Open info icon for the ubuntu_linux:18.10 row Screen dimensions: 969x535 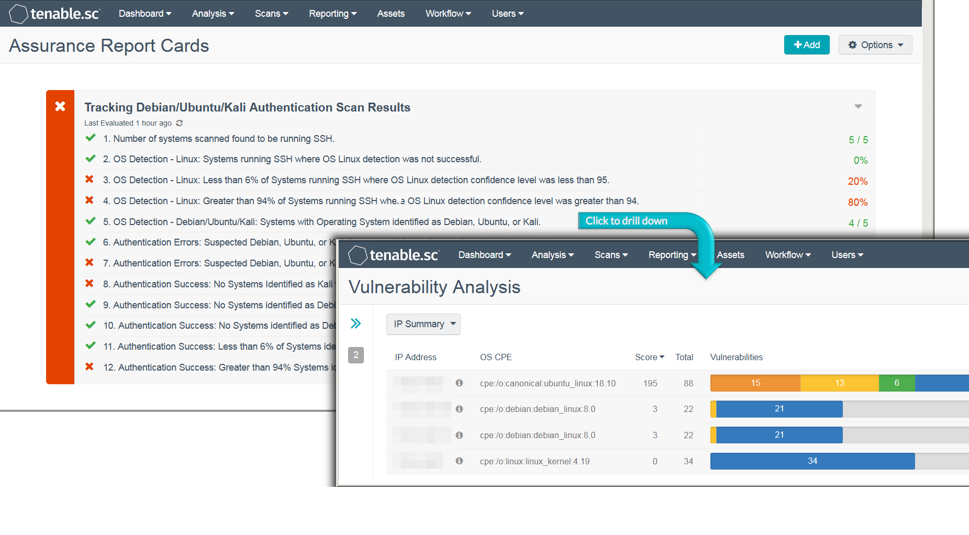[459, 383]
